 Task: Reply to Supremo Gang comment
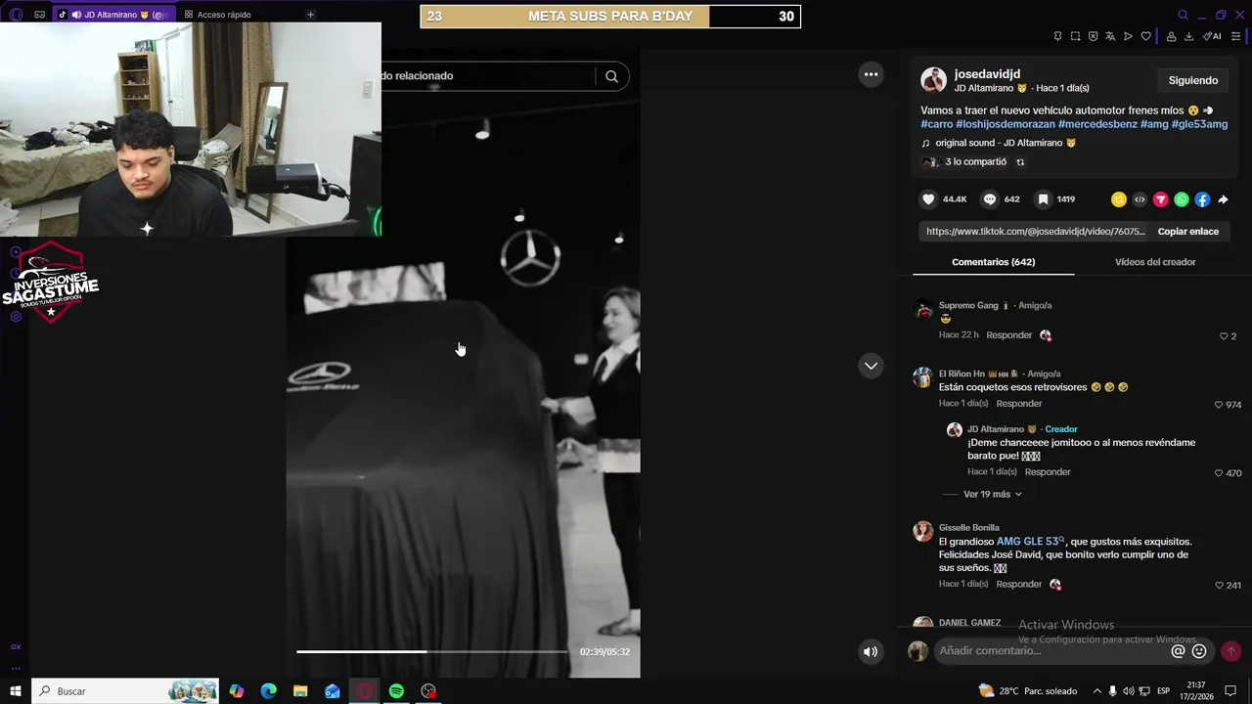pos(1008,335)
